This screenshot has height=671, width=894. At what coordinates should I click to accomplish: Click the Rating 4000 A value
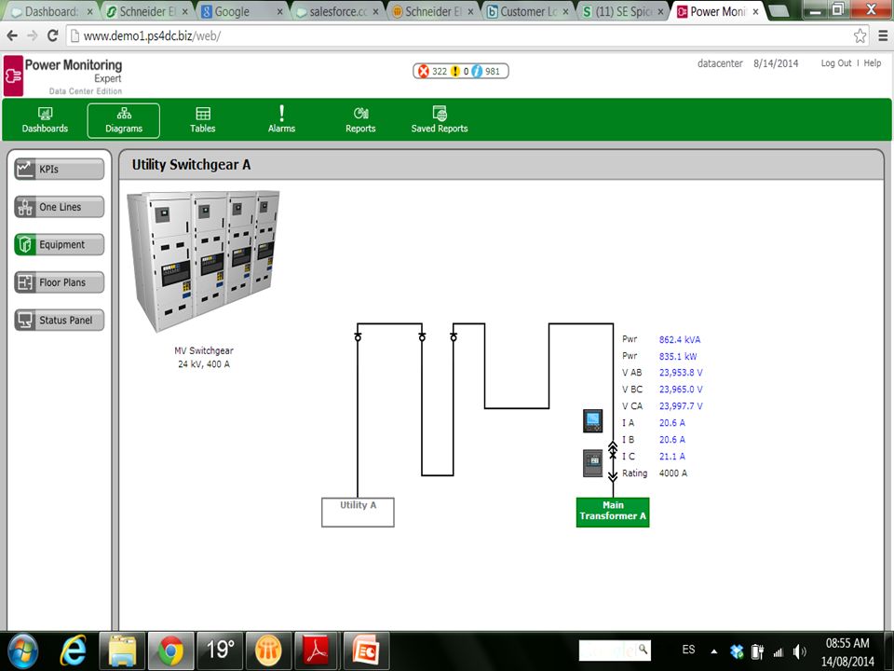click(672, 473)
